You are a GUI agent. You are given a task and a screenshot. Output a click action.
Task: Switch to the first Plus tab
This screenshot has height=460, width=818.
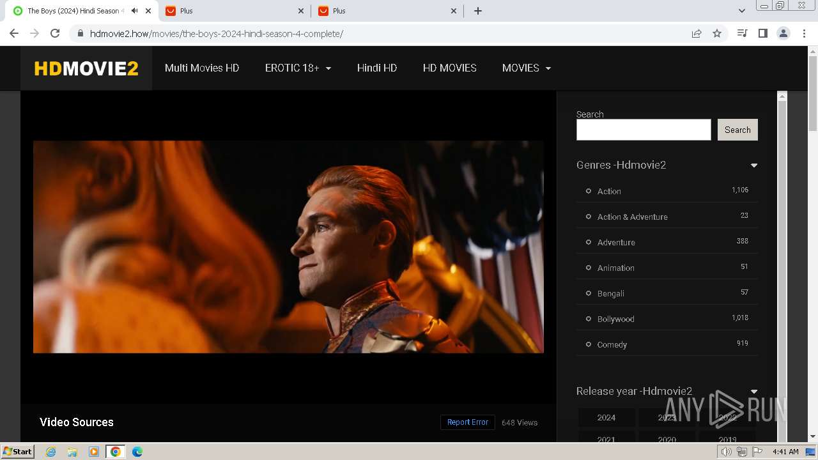coord(235,11)
